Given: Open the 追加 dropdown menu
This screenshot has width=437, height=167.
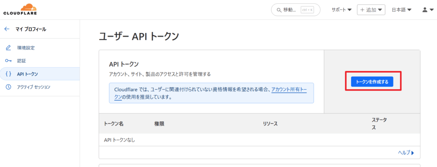Looking at the screenshot, I should (x=371, y=10).
